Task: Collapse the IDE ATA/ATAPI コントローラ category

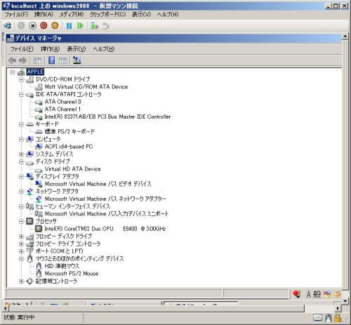Action: click(21, 95)
